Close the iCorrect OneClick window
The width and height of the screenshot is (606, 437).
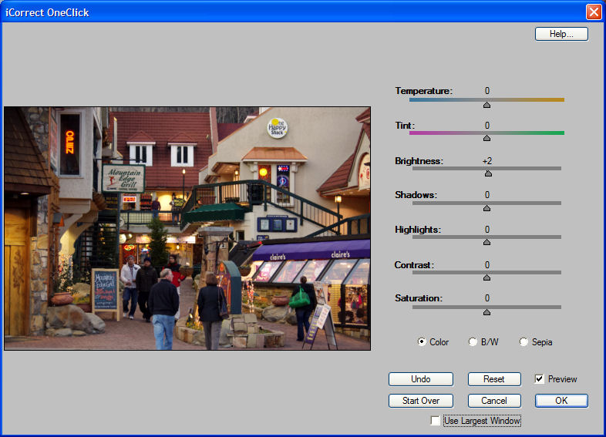[593, 12]
